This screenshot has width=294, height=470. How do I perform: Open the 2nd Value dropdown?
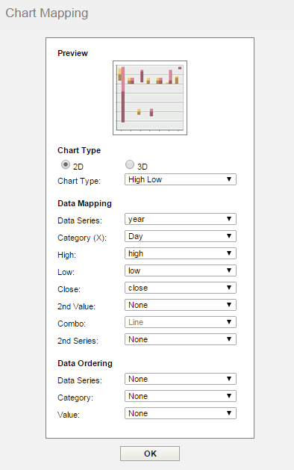(181, 305)
